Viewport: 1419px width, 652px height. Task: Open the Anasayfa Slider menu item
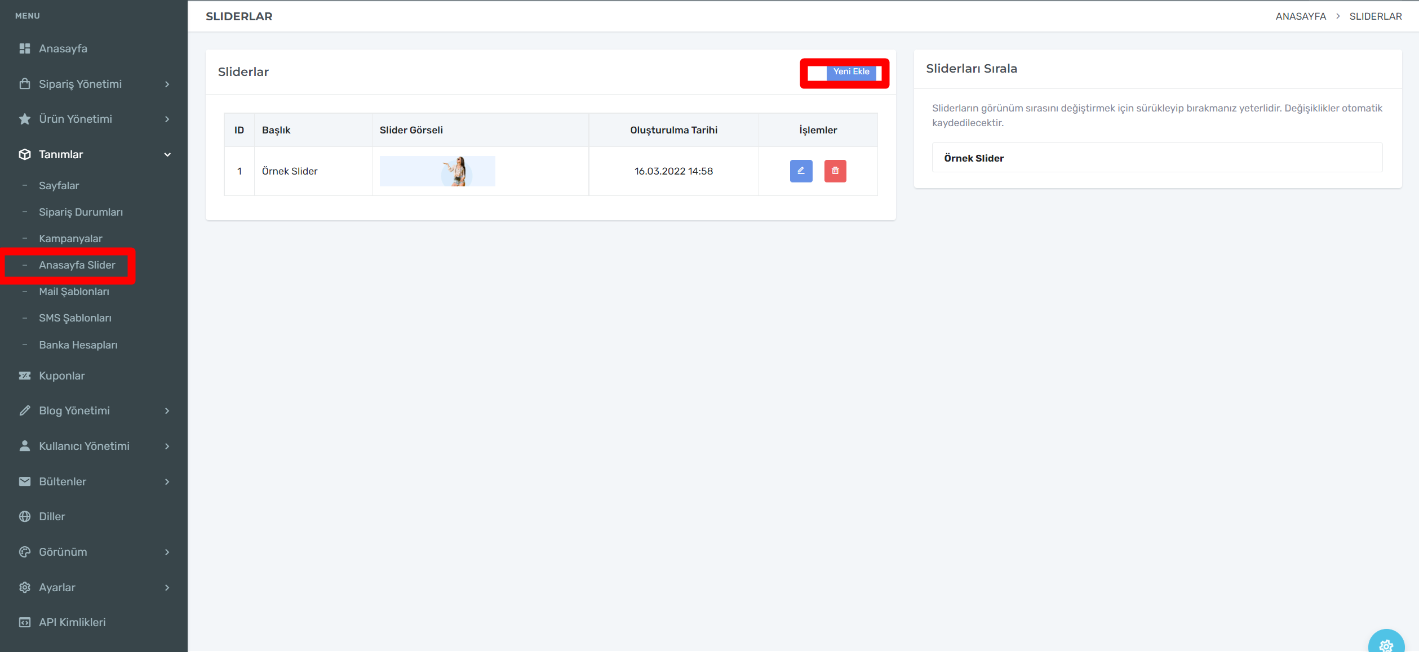pos(77,265)
